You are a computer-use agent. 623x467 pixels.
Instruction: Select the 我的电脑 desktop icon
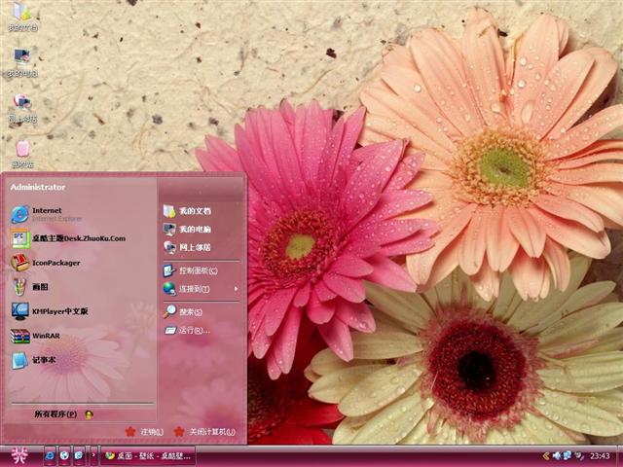(x=21, y=61)
